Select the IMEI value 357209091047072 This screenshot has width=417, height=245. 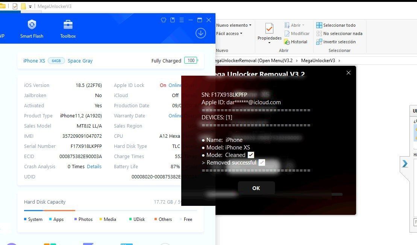82,136
